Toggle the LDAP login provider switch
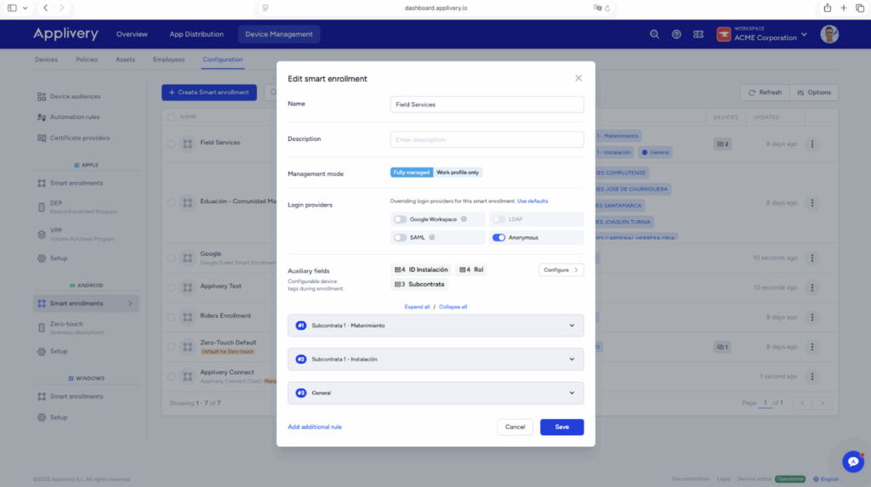 click(498, 219)
